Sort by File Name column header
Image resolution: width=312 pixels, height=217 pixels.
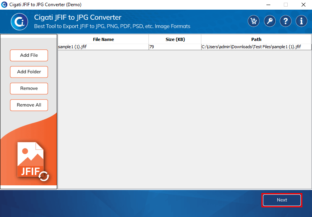pyautogui.click(x=103, y=39)
